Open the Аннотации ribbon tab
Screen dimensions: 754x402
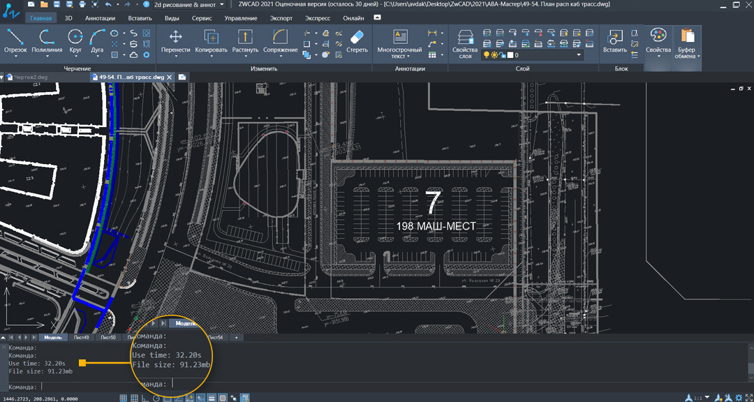click(100, 18)
